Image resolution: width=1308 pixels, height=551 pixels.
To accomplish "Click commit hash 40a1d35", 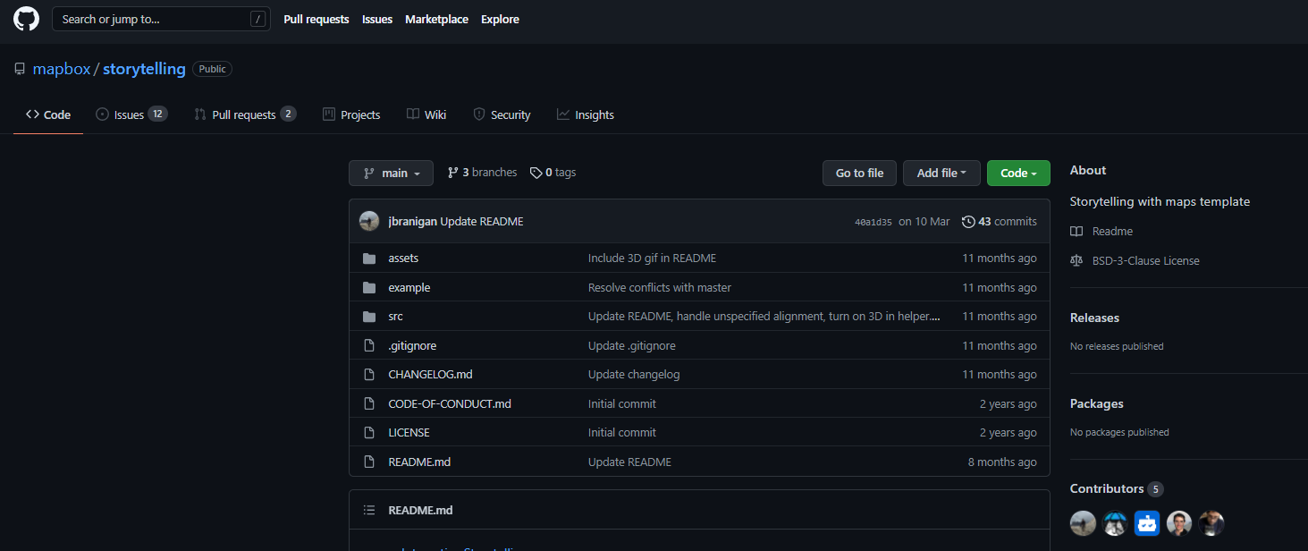I will click(873, 222).
